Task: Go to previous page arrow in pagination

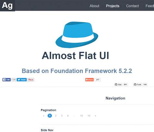Action: pyautogui.click(x=44, y=116)
